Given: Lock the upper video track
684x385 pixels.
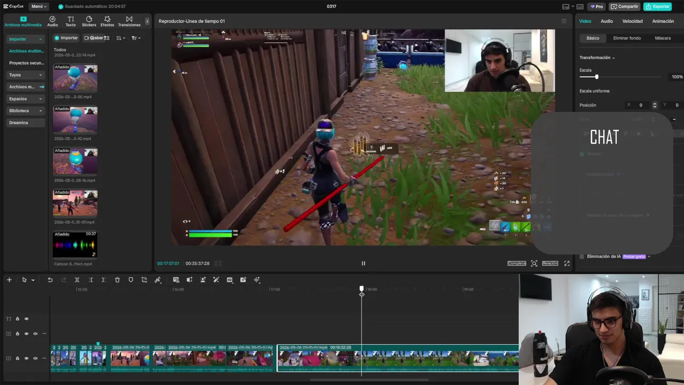Looking at the screenshot, I should tap(17, 334).
